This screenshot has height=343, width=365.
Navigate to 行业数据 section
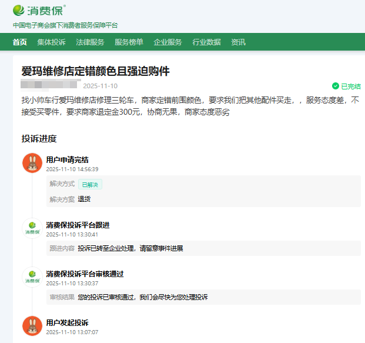coord(206,42)
